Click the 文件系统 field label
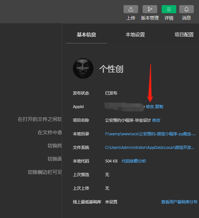The image size is (199, 218). point(81,147)
